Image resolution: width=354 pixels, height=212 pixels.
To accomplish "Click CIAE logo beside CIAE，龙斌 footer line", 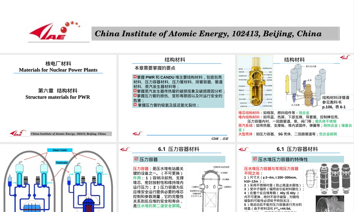I will (137, 133).
